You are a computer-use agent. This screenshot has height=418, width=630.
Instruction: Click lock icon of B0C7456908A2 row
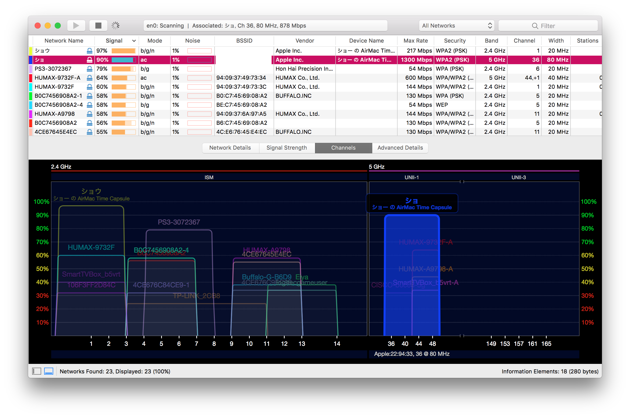pos(90,123)
